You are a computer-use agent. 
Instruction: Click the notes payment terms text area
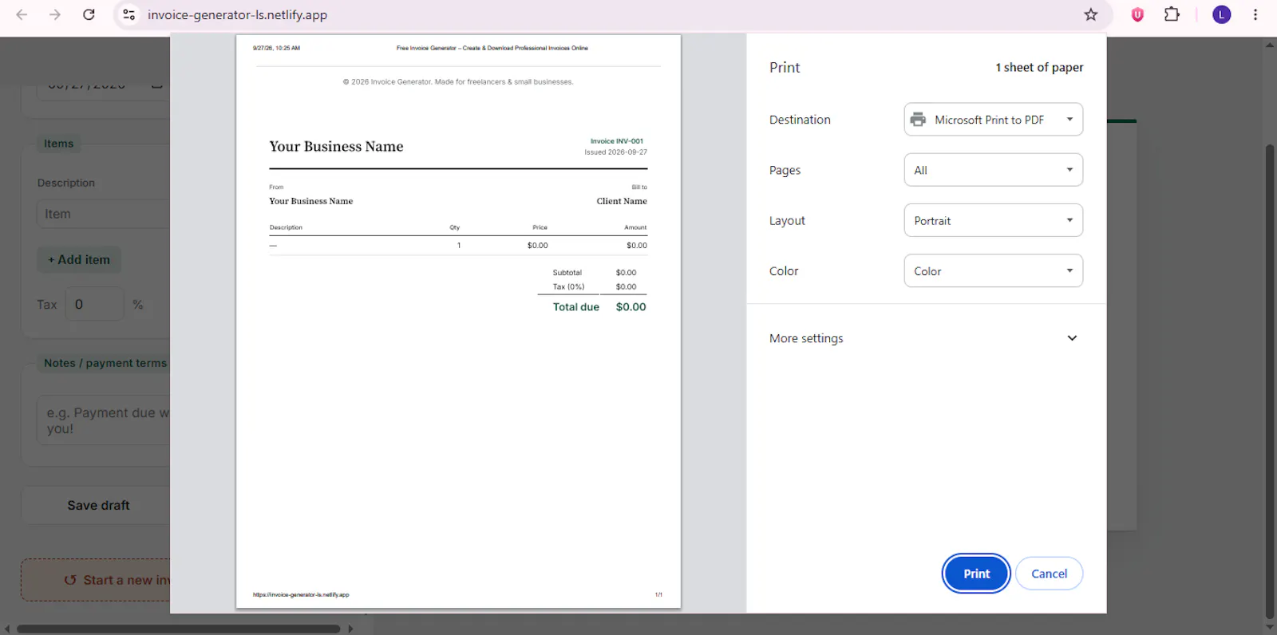coord(104,420)
